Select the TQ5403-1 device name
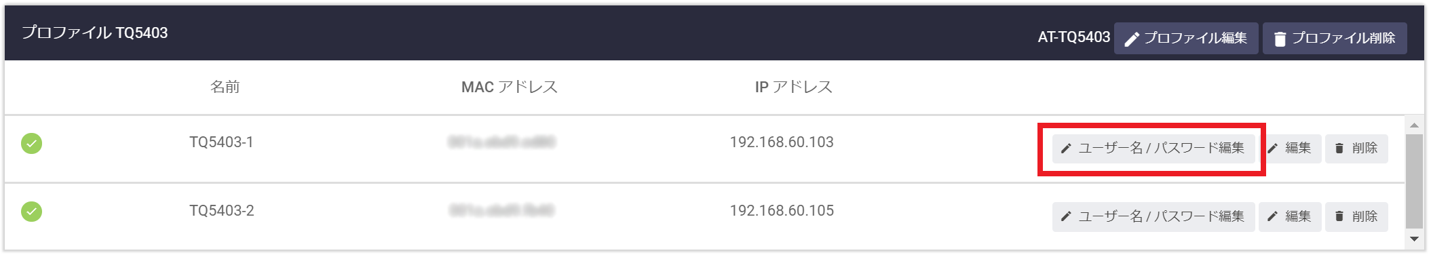Image resolution: width=1431 pixels, height=255 pixels. tap(221, 142)
